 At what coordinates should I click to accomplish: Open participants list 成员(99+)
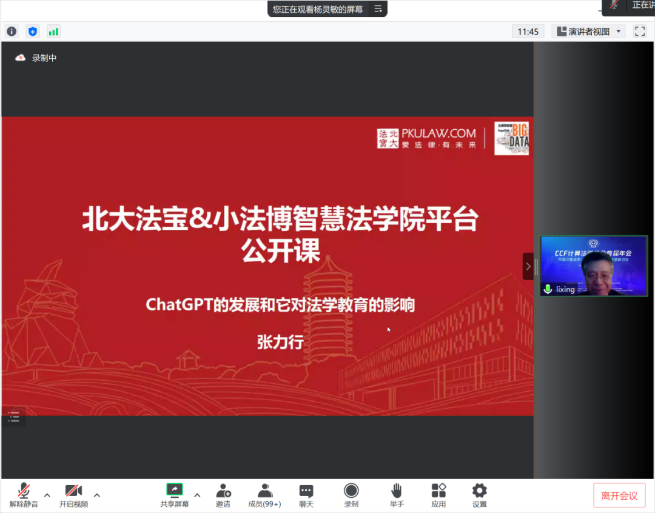[264, 495]
